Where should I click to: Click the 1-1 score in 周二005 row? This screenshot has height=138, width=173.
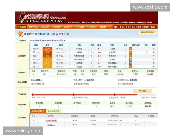[99, 49]
